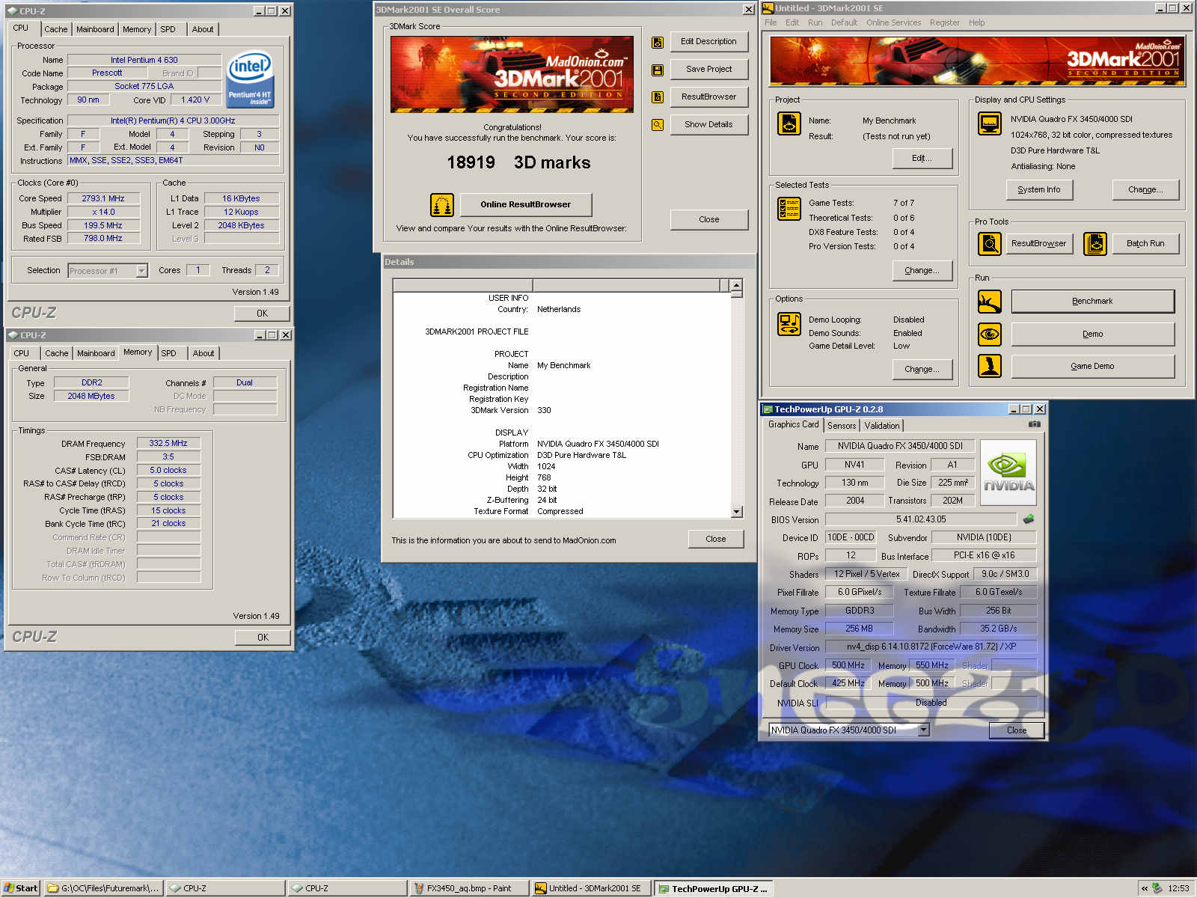This screenshot has width=1197, height=898.
Task: Click the Selected Tests checklist icon
Action: 789,209
